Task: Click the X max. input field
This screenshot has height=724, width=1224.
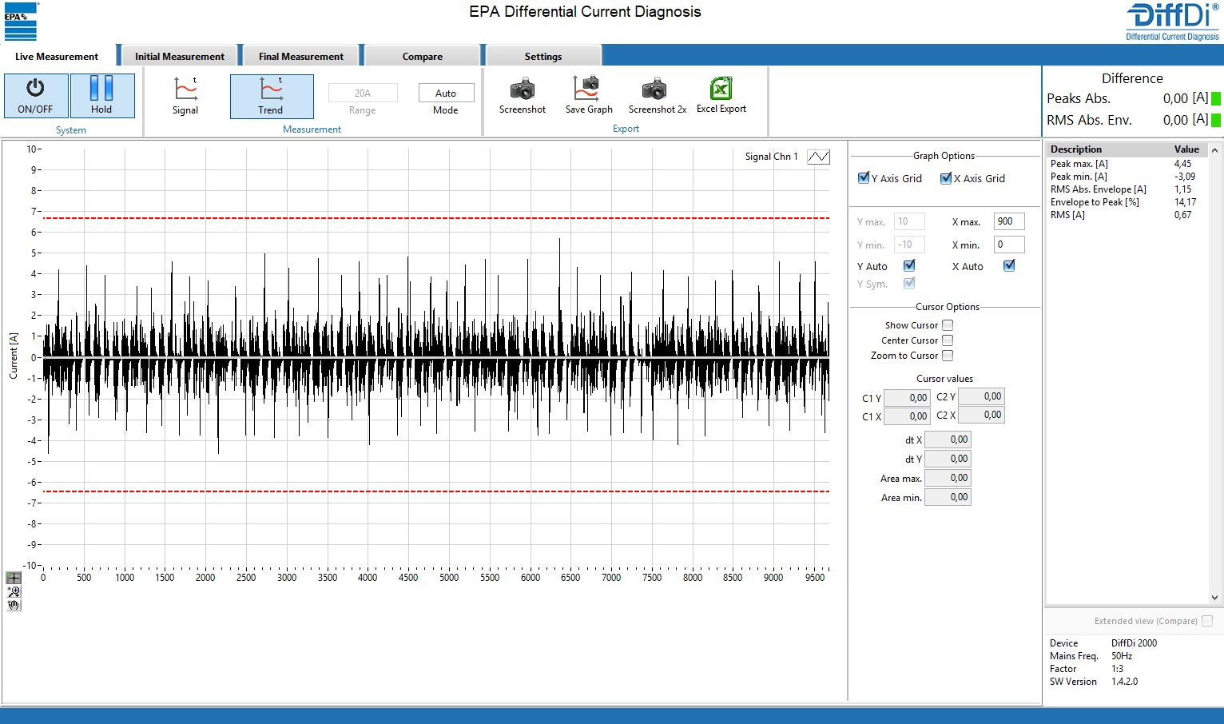Action: click(x=1009, y=221)
